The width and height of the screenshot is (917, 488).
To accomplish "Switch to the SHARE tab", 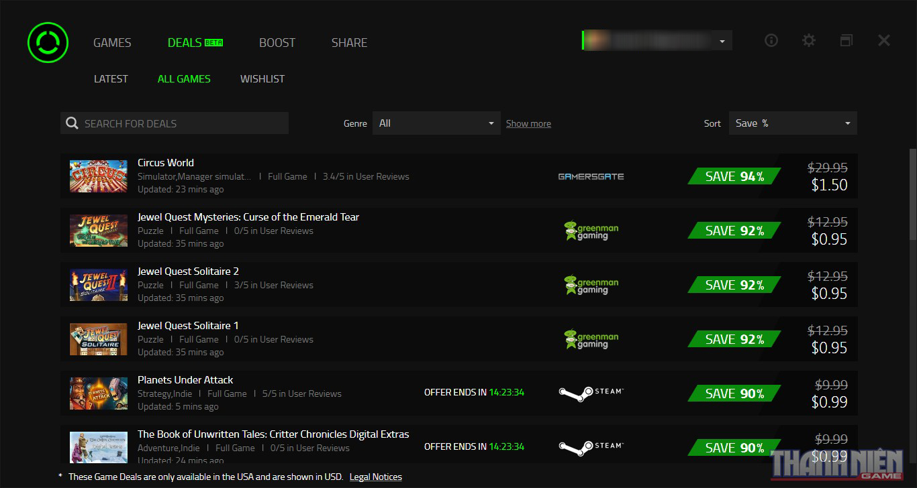I will [x=349, y=42].
